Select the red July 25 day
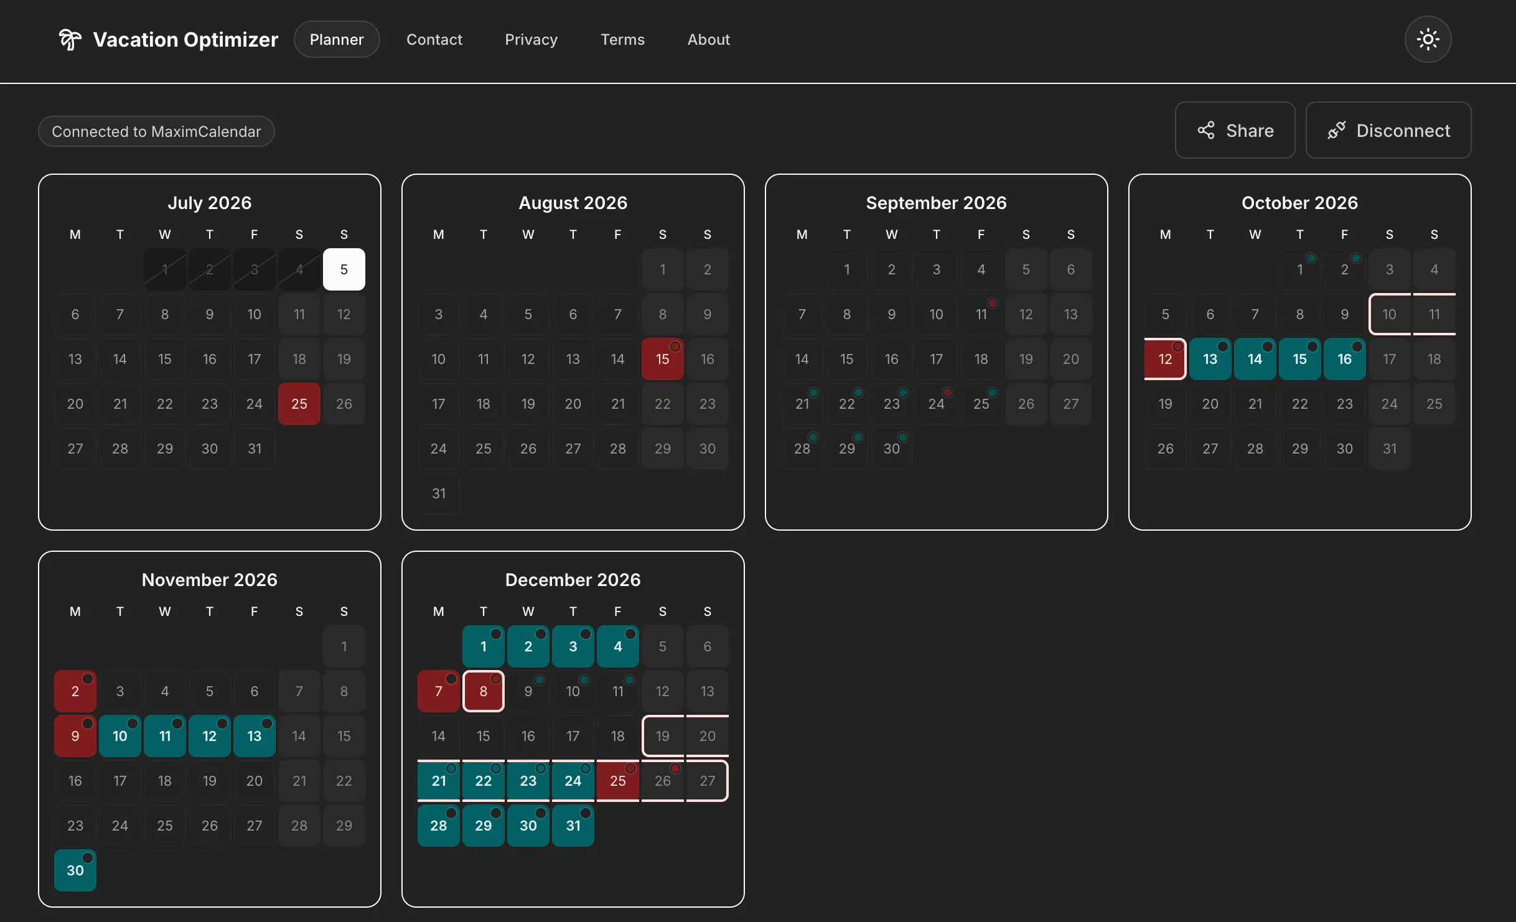Image resolution: width=1516 pixels, height=922 pixels. [x=299, y=404]
